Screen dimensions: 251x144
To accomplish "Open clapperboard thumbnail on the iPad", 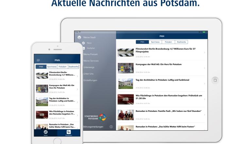I will coord(125,52).
